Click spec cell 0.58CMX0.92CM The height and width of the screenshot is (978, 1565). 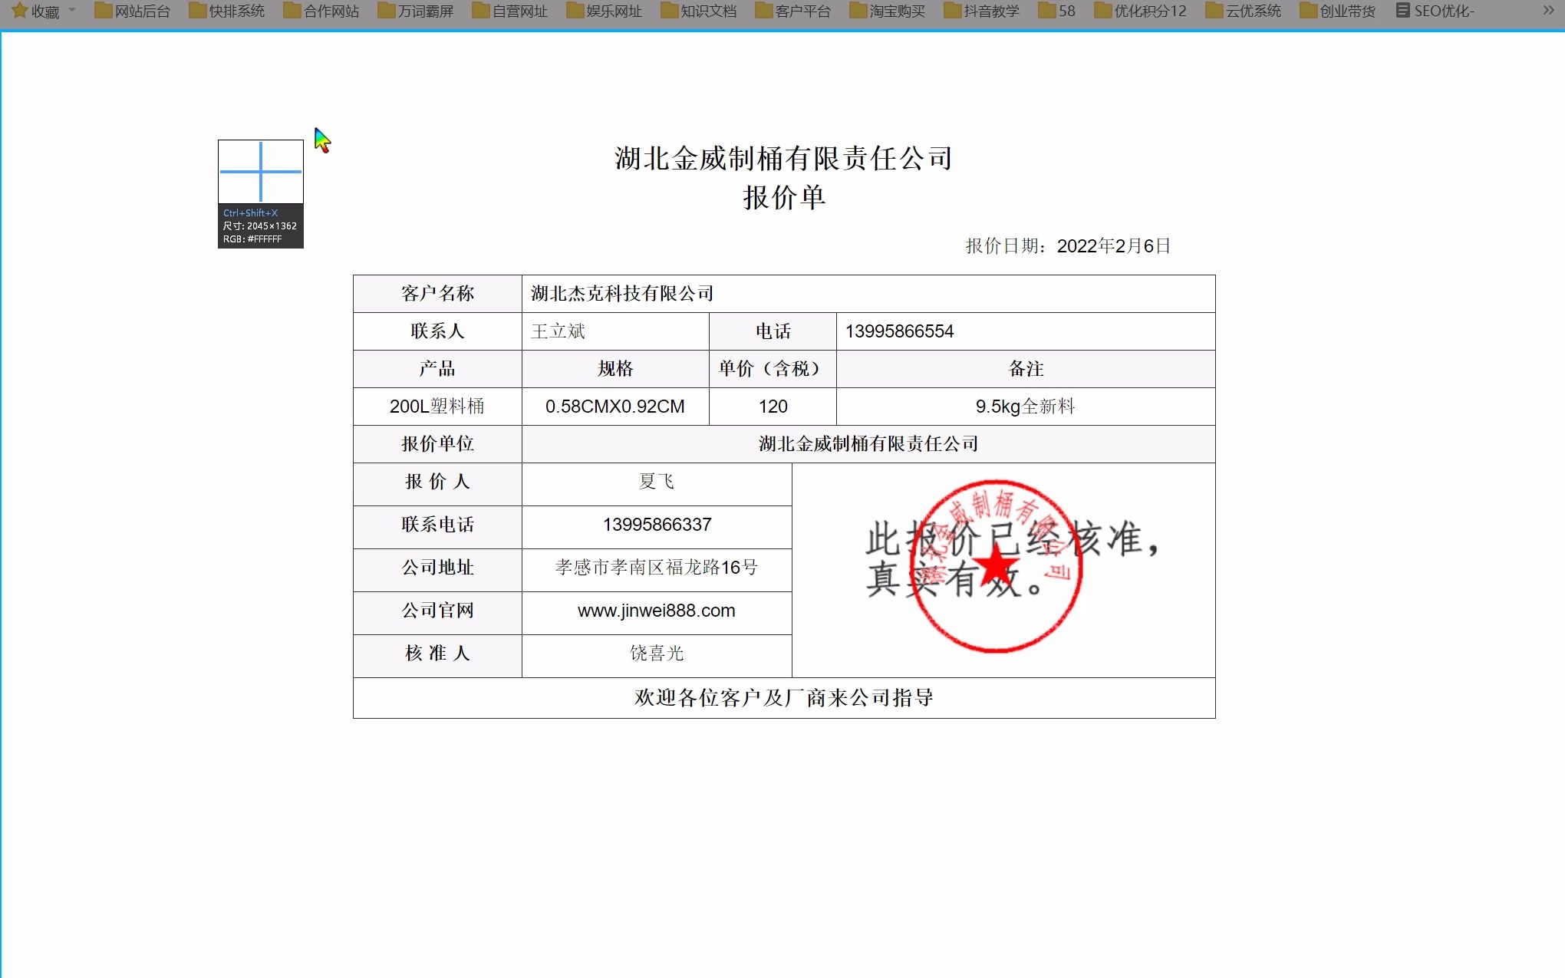point(615,407)
